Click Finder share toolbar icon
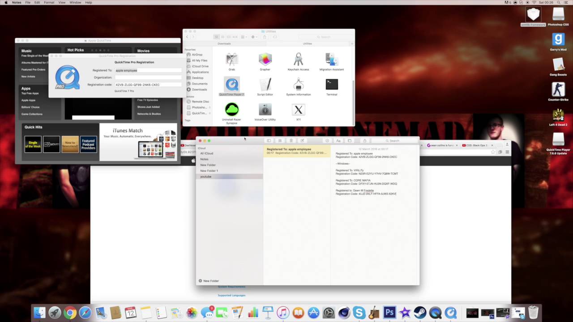 coord(265,37)
